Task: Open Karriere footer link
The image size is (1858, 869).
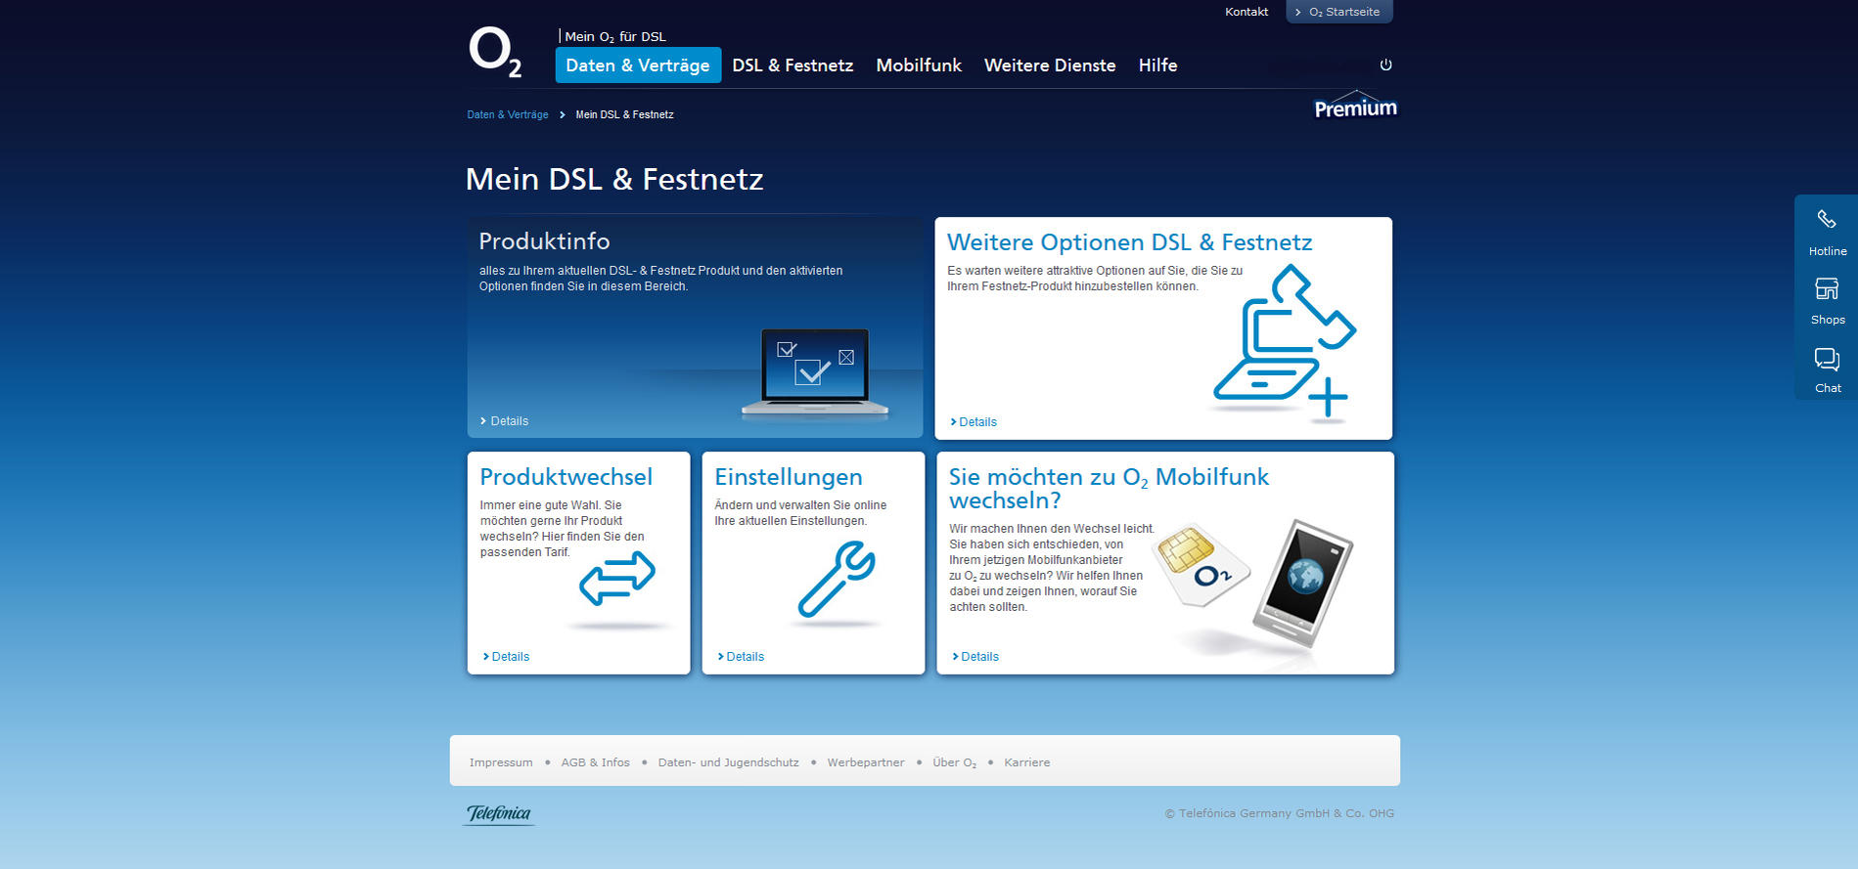Action: tap(1026, 762)
